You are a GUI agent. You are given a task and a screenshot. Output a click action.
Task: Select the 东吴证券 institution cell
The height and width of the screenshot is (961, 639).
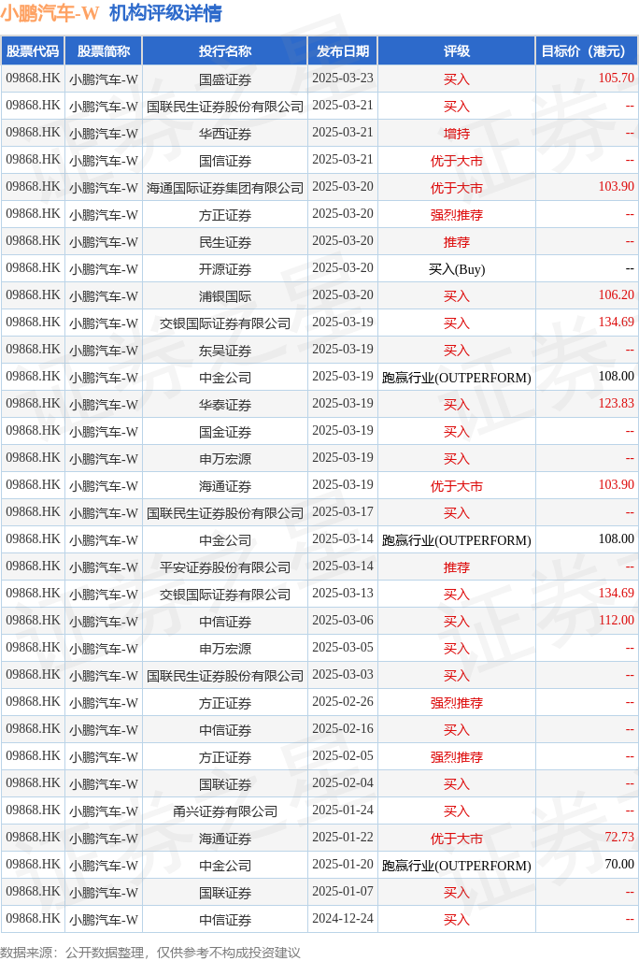(225, 350)
